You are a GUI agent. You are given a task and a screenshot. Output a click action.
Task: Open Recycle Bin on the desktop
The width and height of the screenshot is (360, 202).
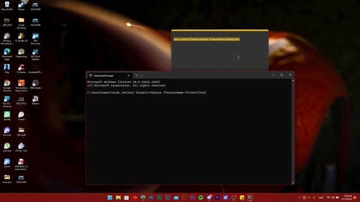[7, 6]
